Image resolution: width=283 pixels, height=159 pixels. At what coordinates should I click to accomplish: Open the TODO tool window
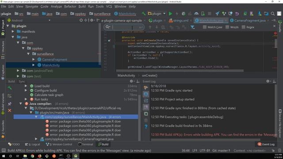coord(14,144)
